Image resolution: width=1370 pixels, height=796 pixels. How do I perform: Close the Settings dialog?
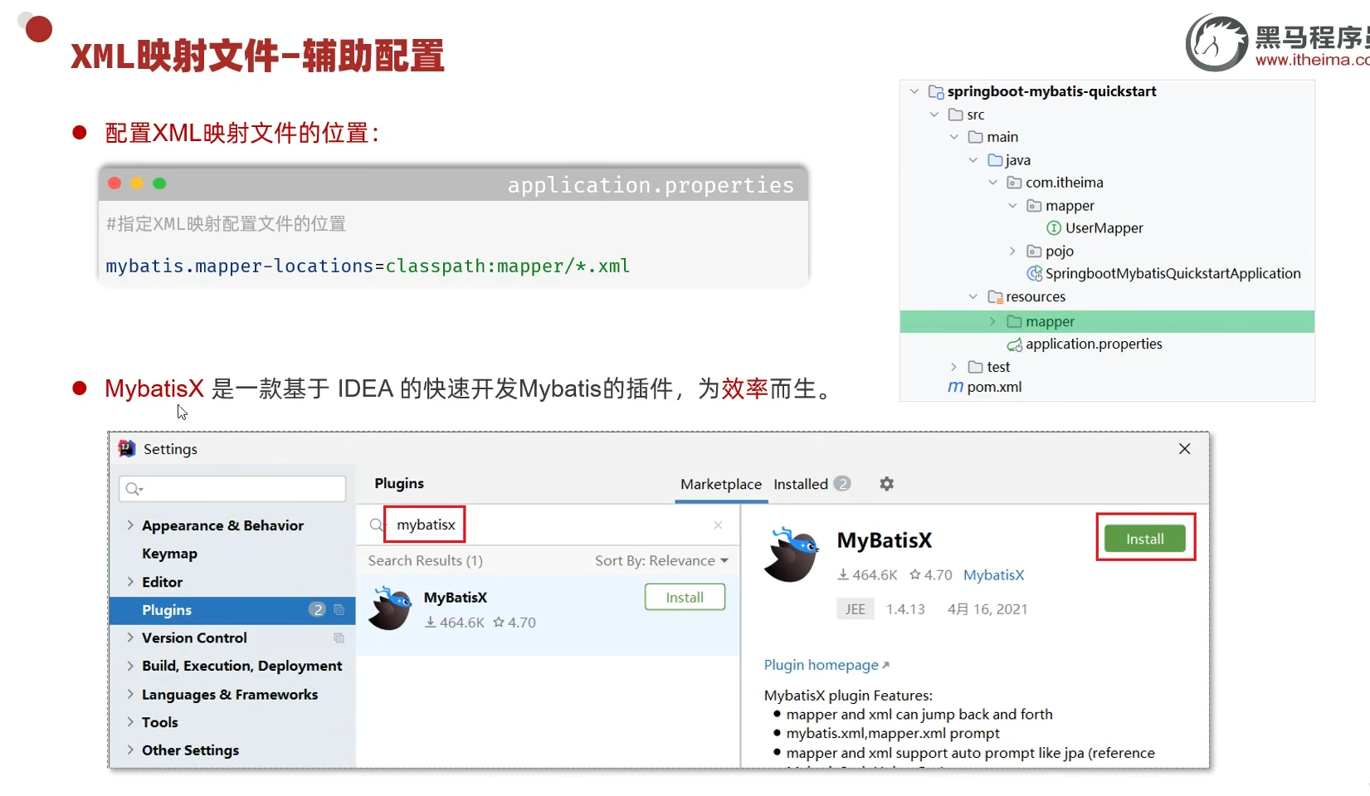[x=1184, y=449]
